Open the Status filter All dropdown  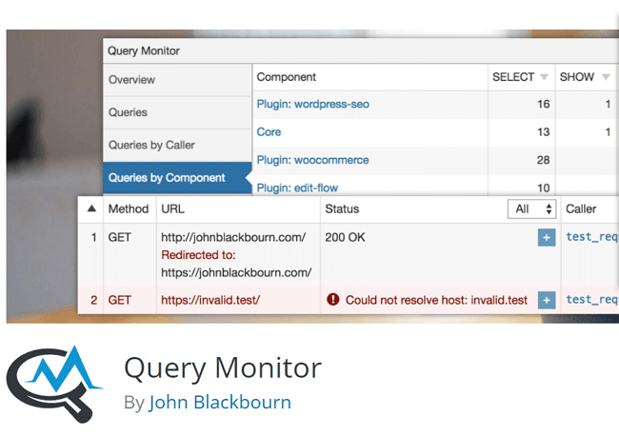pyautogui.click(x=531, y=208)
